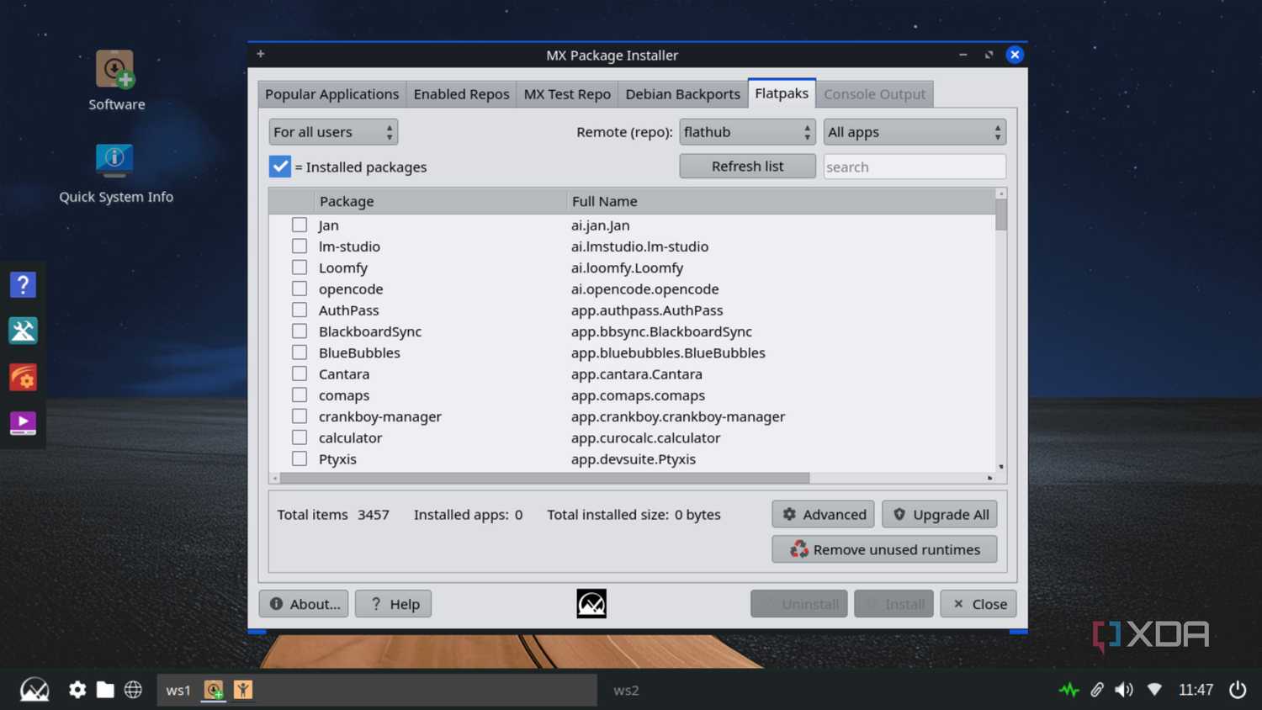Select the opencode package checkbox
Viewport: 1262px width, 710px height.
tap(300, 289)
